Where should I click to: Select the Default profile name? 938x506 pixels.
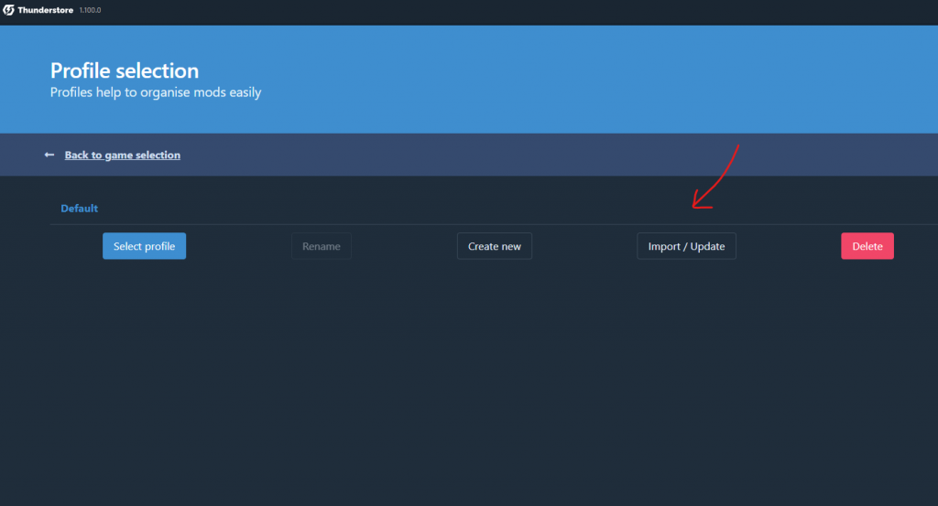tap(79, 209)
